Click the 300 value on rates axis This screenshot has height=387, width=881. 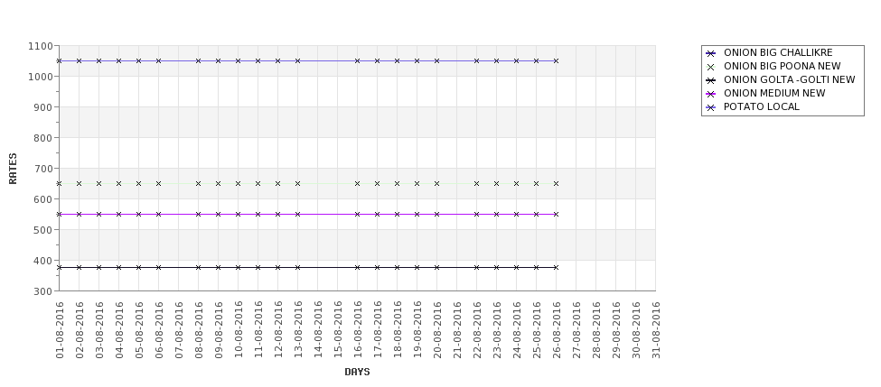(42, 291)
